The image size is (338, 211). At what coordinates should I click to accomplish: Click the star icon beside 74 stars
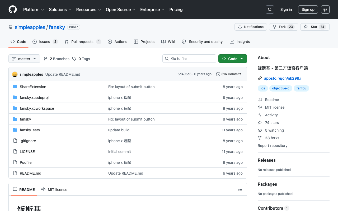(260, 123)
